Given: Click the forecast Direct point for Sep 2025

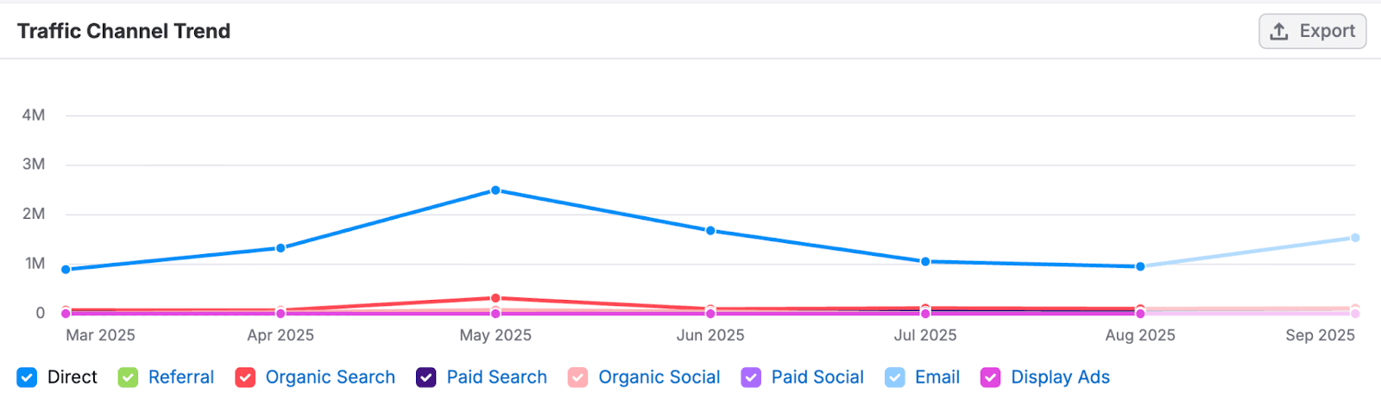Looking at the screenshot, I should [1355, 238].
